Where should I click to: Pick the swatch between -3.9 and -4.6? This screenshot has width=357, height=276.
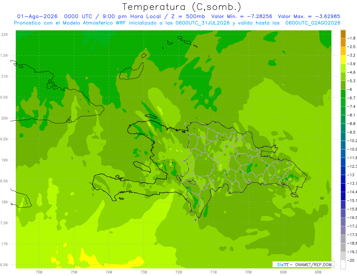343,68
